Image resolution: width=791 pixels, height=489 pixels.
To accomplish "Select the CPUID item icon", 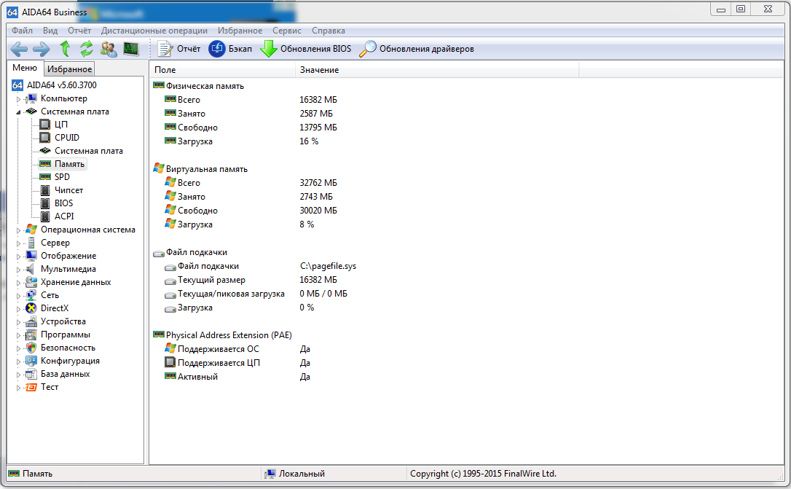I will pos(45,137).
